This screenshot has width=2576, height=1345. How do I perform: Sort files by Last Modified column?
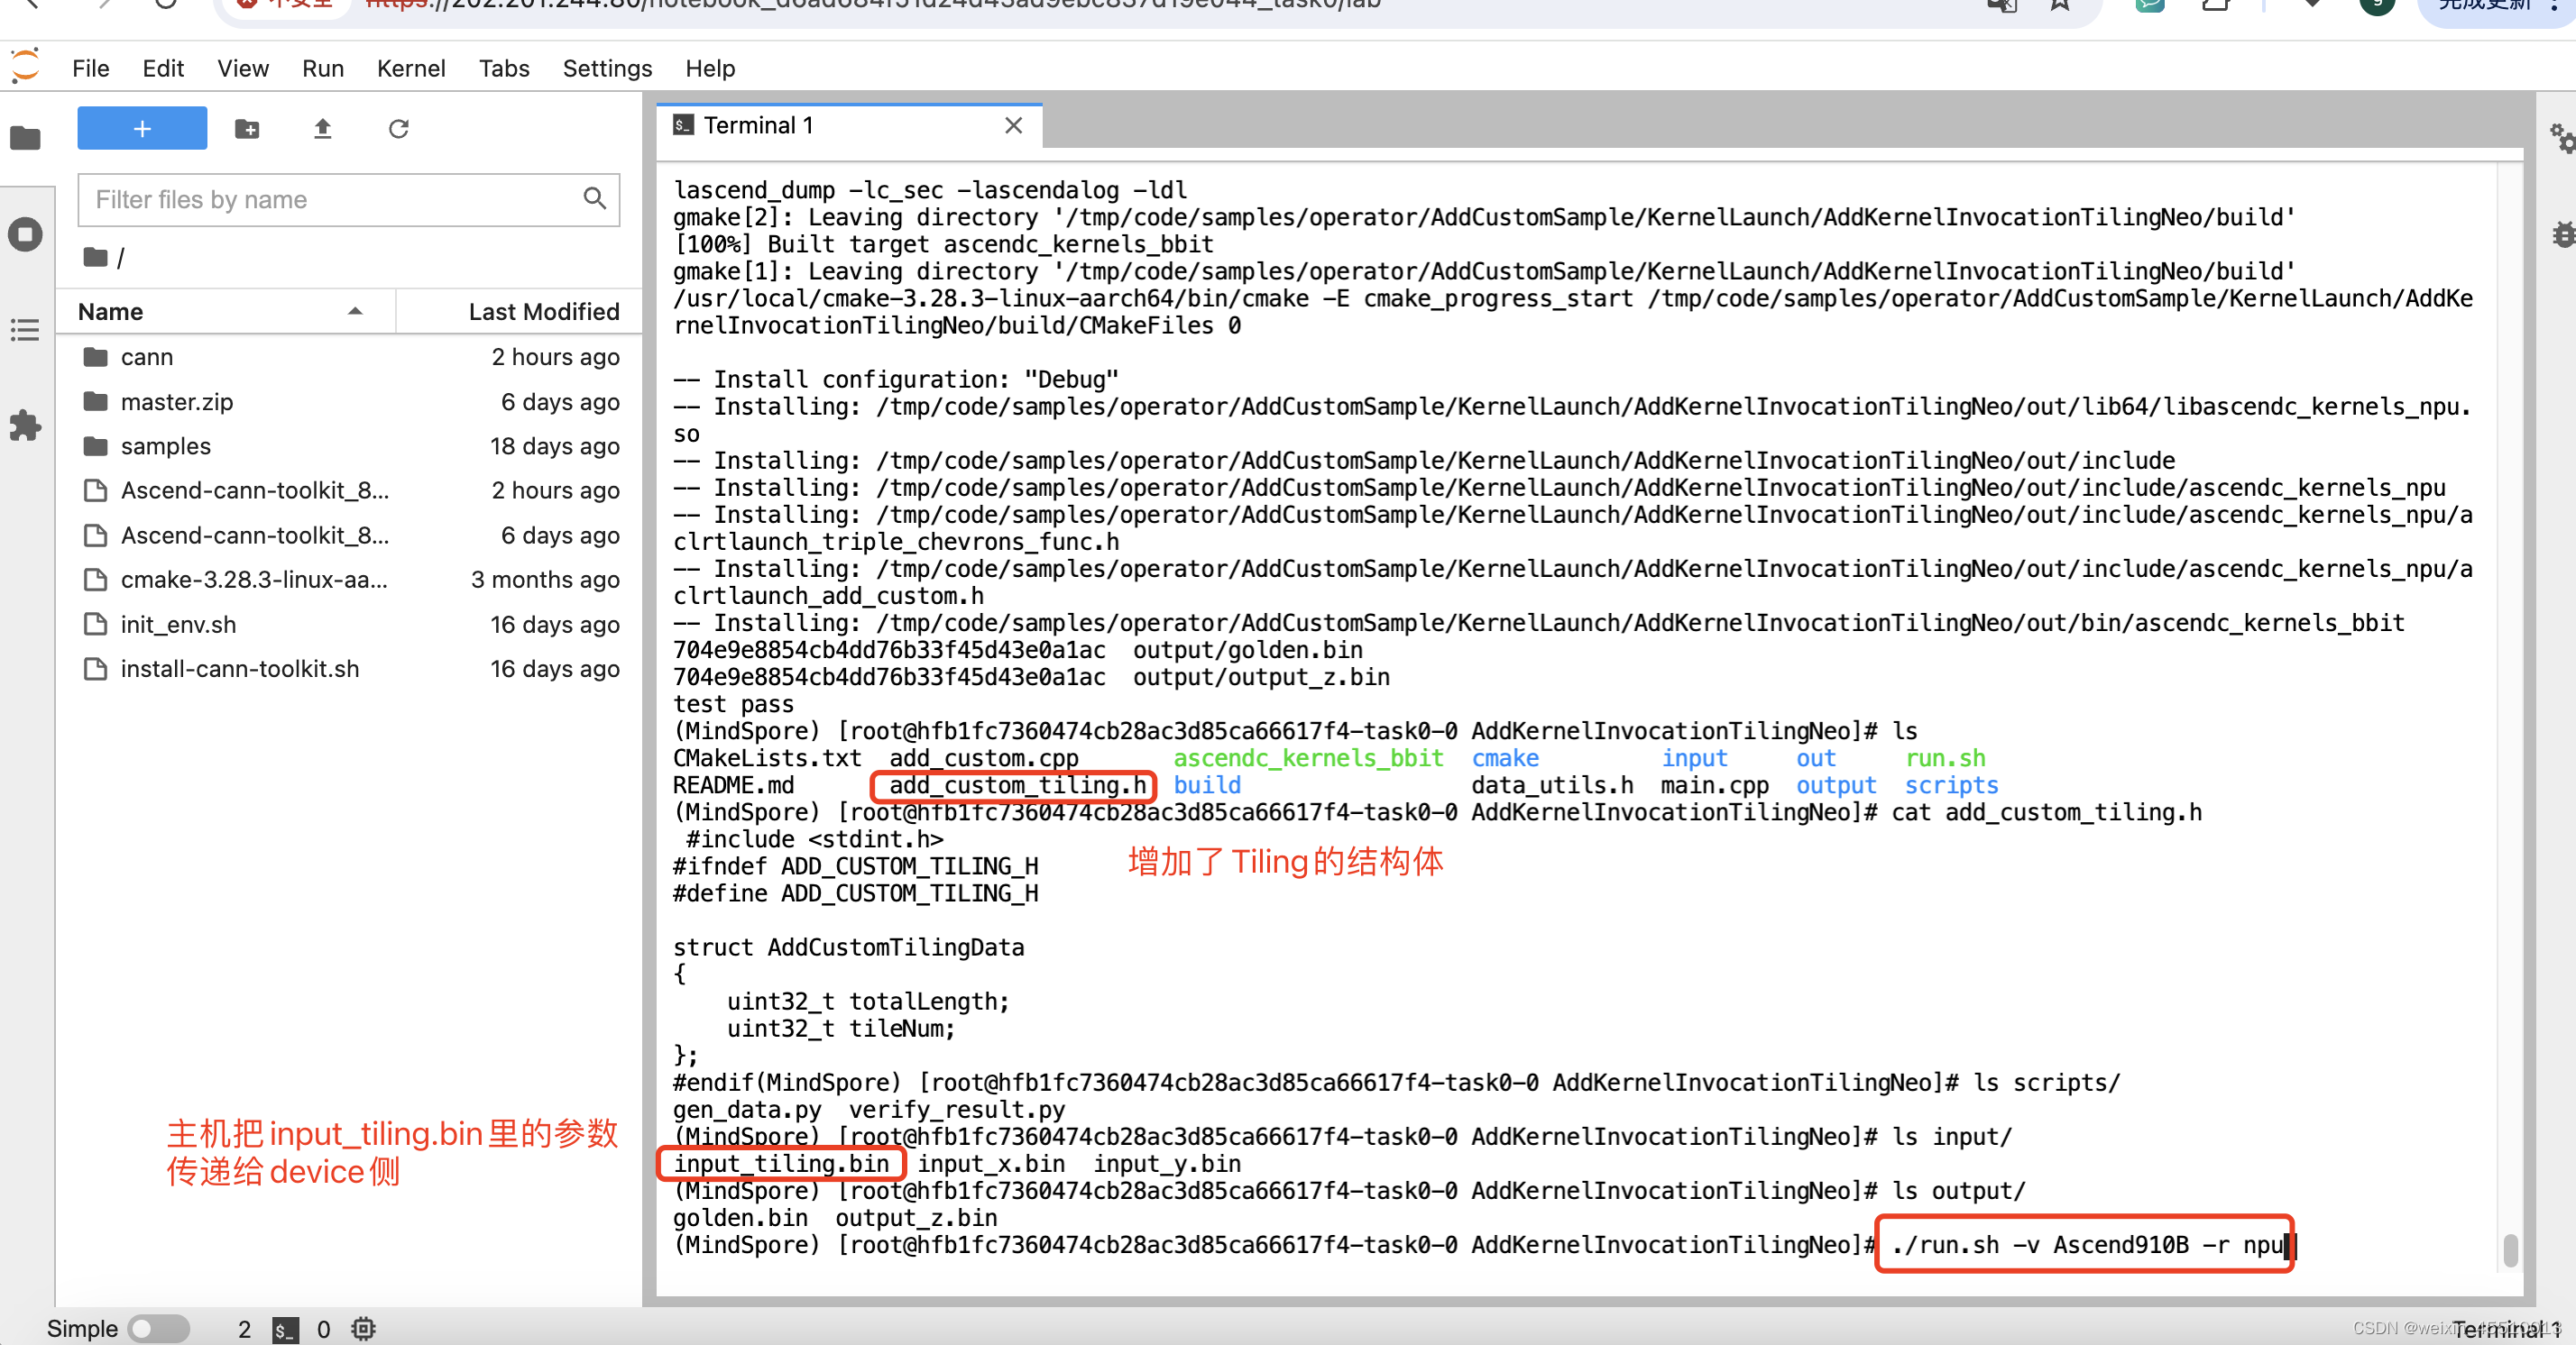click(x=543, y=312)
